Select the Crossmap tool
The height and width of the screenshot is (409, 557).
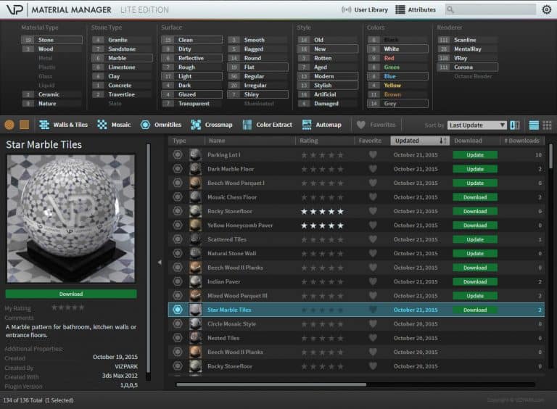coord(211,125)
